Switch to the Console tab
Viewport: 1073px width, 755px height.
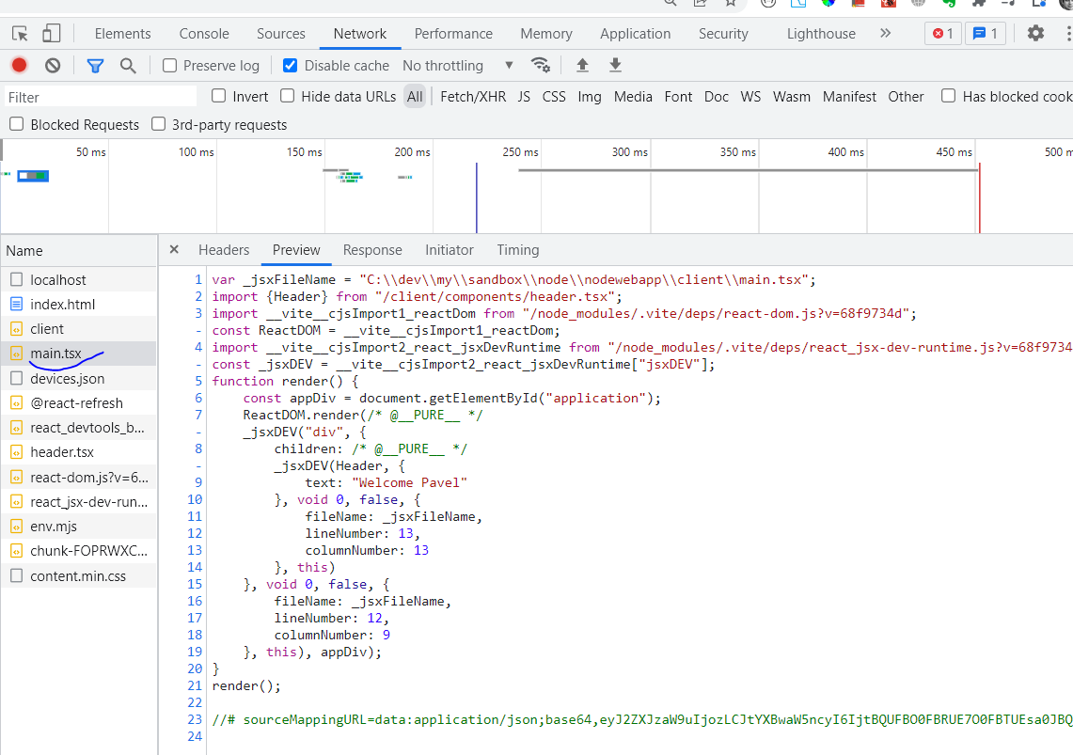[x=204, y=34]
